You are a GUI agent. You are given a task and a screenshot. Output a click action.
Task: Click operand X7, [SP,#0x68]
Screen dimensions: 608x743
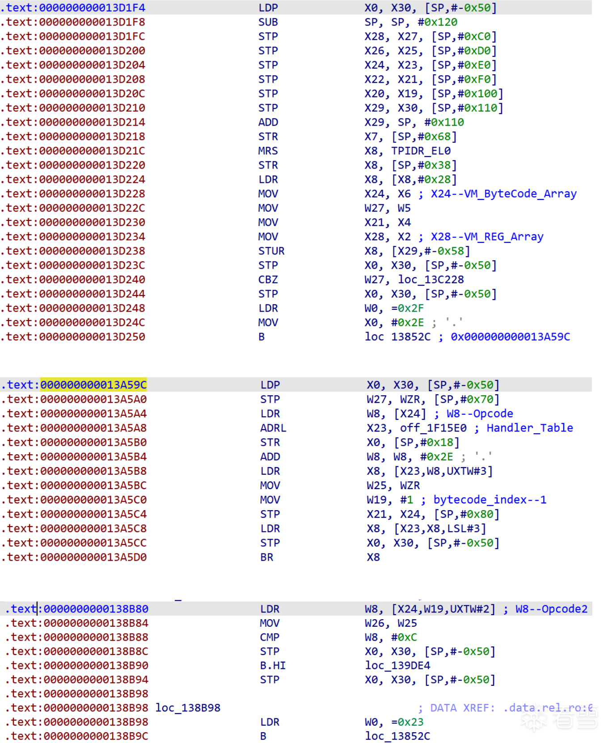[410, 136]
